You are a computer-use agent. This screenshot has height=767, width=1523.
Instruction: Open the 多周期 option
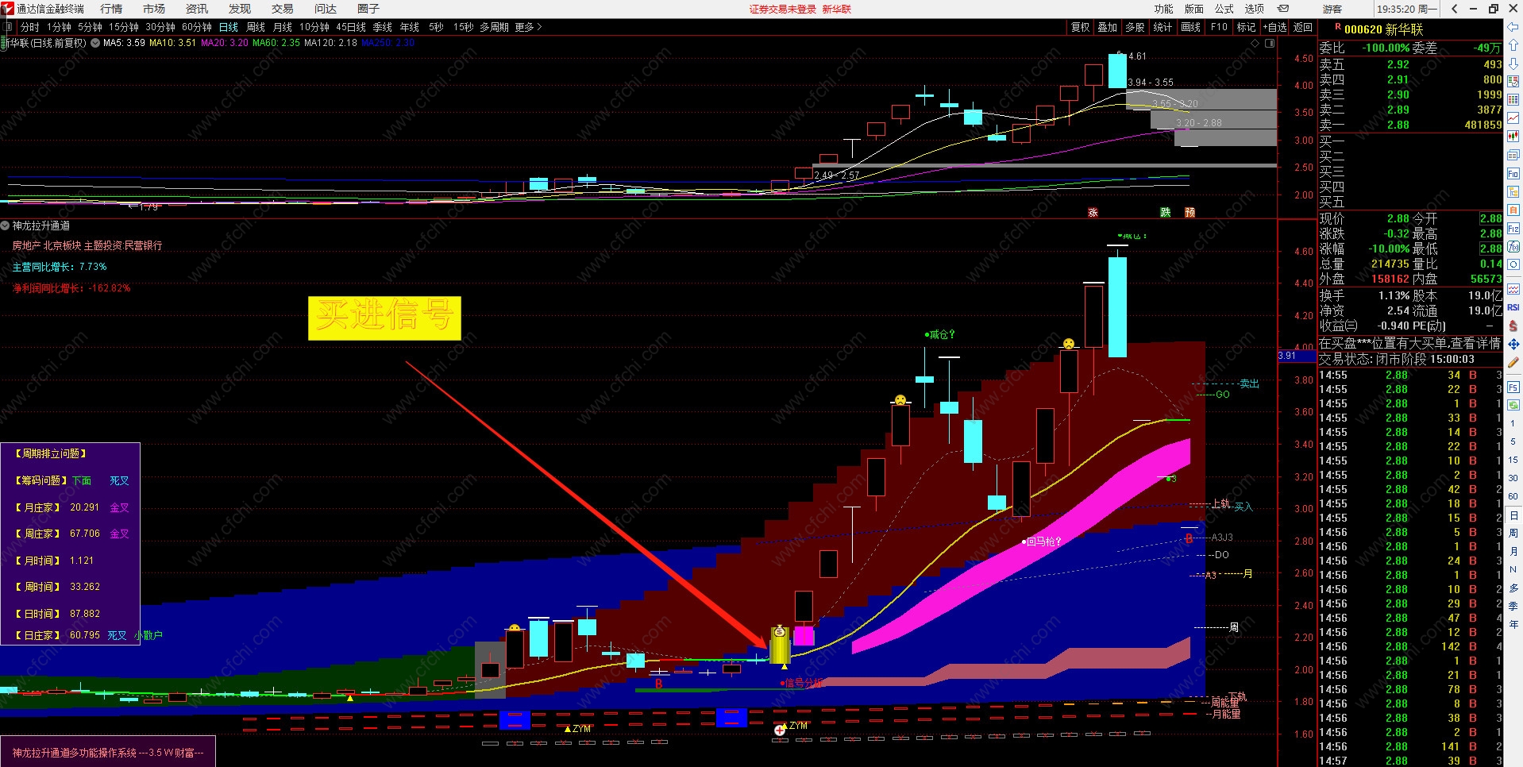point(494,27)
